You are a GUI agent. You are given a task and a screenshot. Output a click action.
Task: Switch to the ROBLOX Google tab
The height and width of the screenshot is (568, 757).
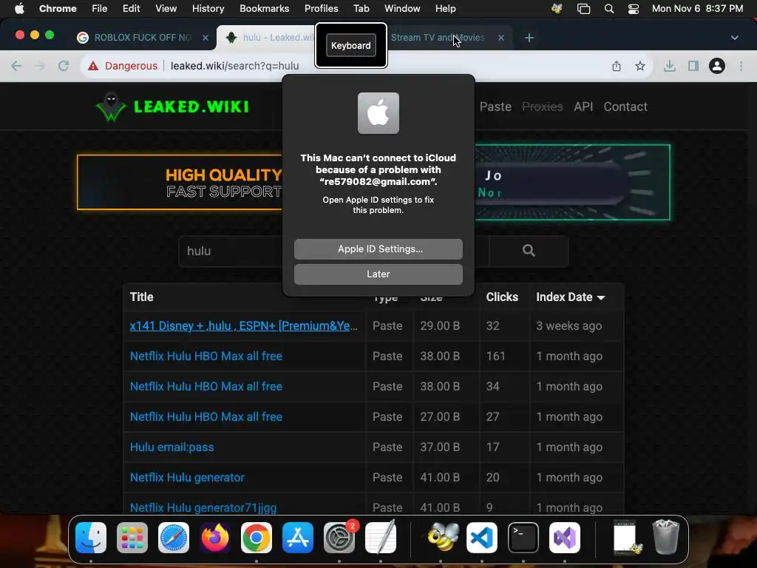(143, 38)
